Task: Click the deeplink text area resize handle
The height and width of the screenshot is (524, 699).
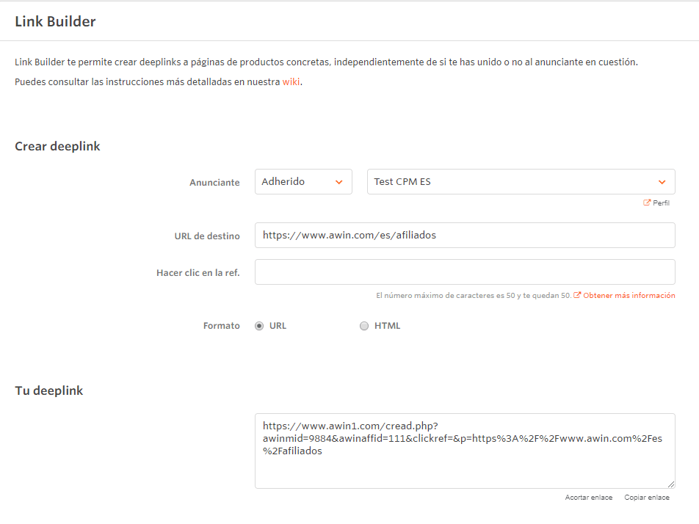Action: [671, 484]
